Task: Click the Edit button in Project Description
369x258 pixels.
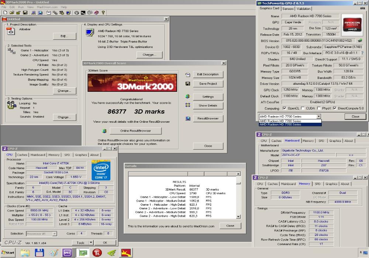Action: coord(64,36)
